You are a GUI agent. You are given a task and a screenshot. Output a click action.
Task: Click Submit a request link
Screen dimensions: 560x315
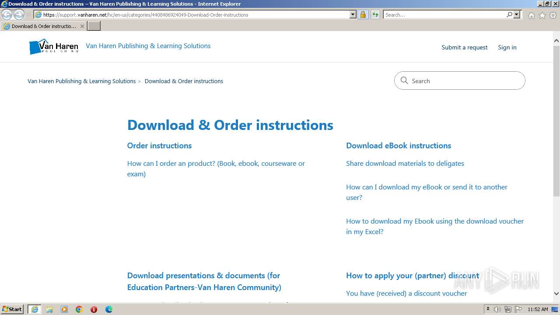[x=464, y=47]
